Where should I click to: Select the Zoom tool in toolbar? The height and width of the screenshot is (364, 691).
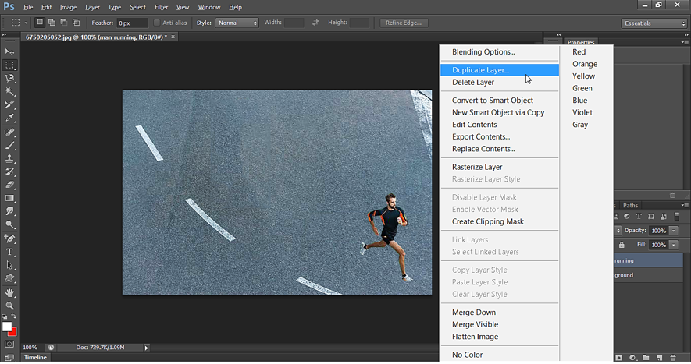tap(10, 306)
